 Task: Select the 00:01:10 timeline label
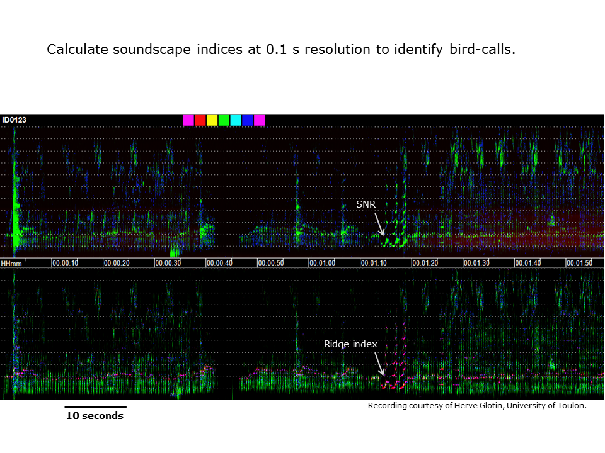(x=374, y=263)
